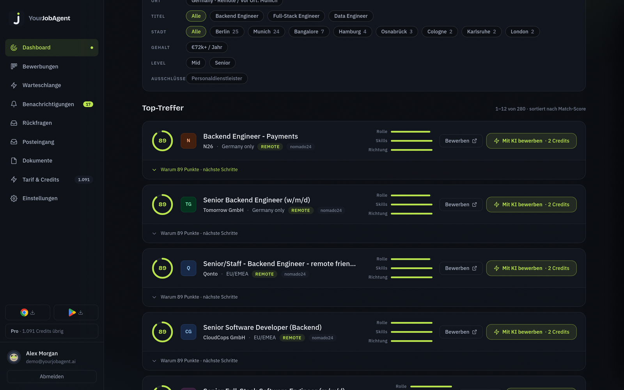The height and width of the screenshot is (390, 624).
Task: Click Abmelden to log out
Action: [x=52, y=376]
